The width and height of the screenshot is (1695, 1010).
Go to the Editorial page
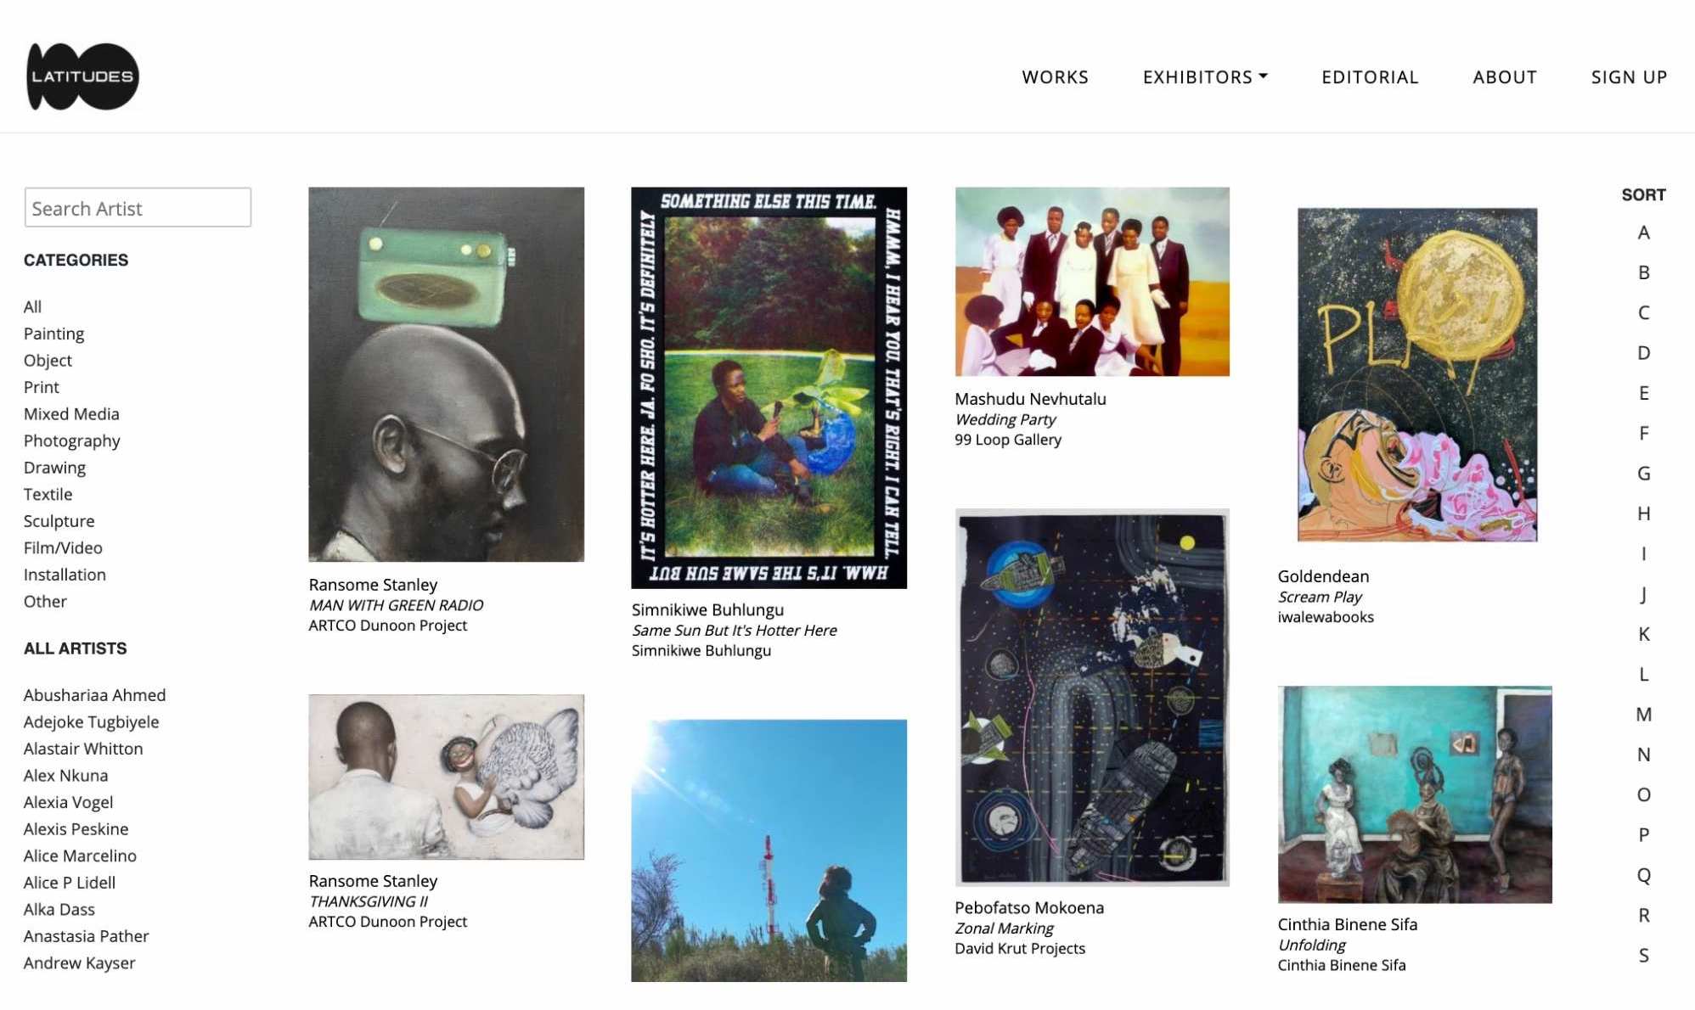coord(1370,77)
